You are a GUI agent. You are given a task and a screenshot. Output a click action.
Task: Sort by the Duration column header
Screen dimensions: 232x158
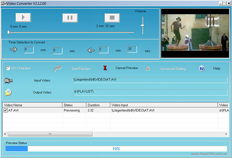pyautogui.click(x=98, y=105)
